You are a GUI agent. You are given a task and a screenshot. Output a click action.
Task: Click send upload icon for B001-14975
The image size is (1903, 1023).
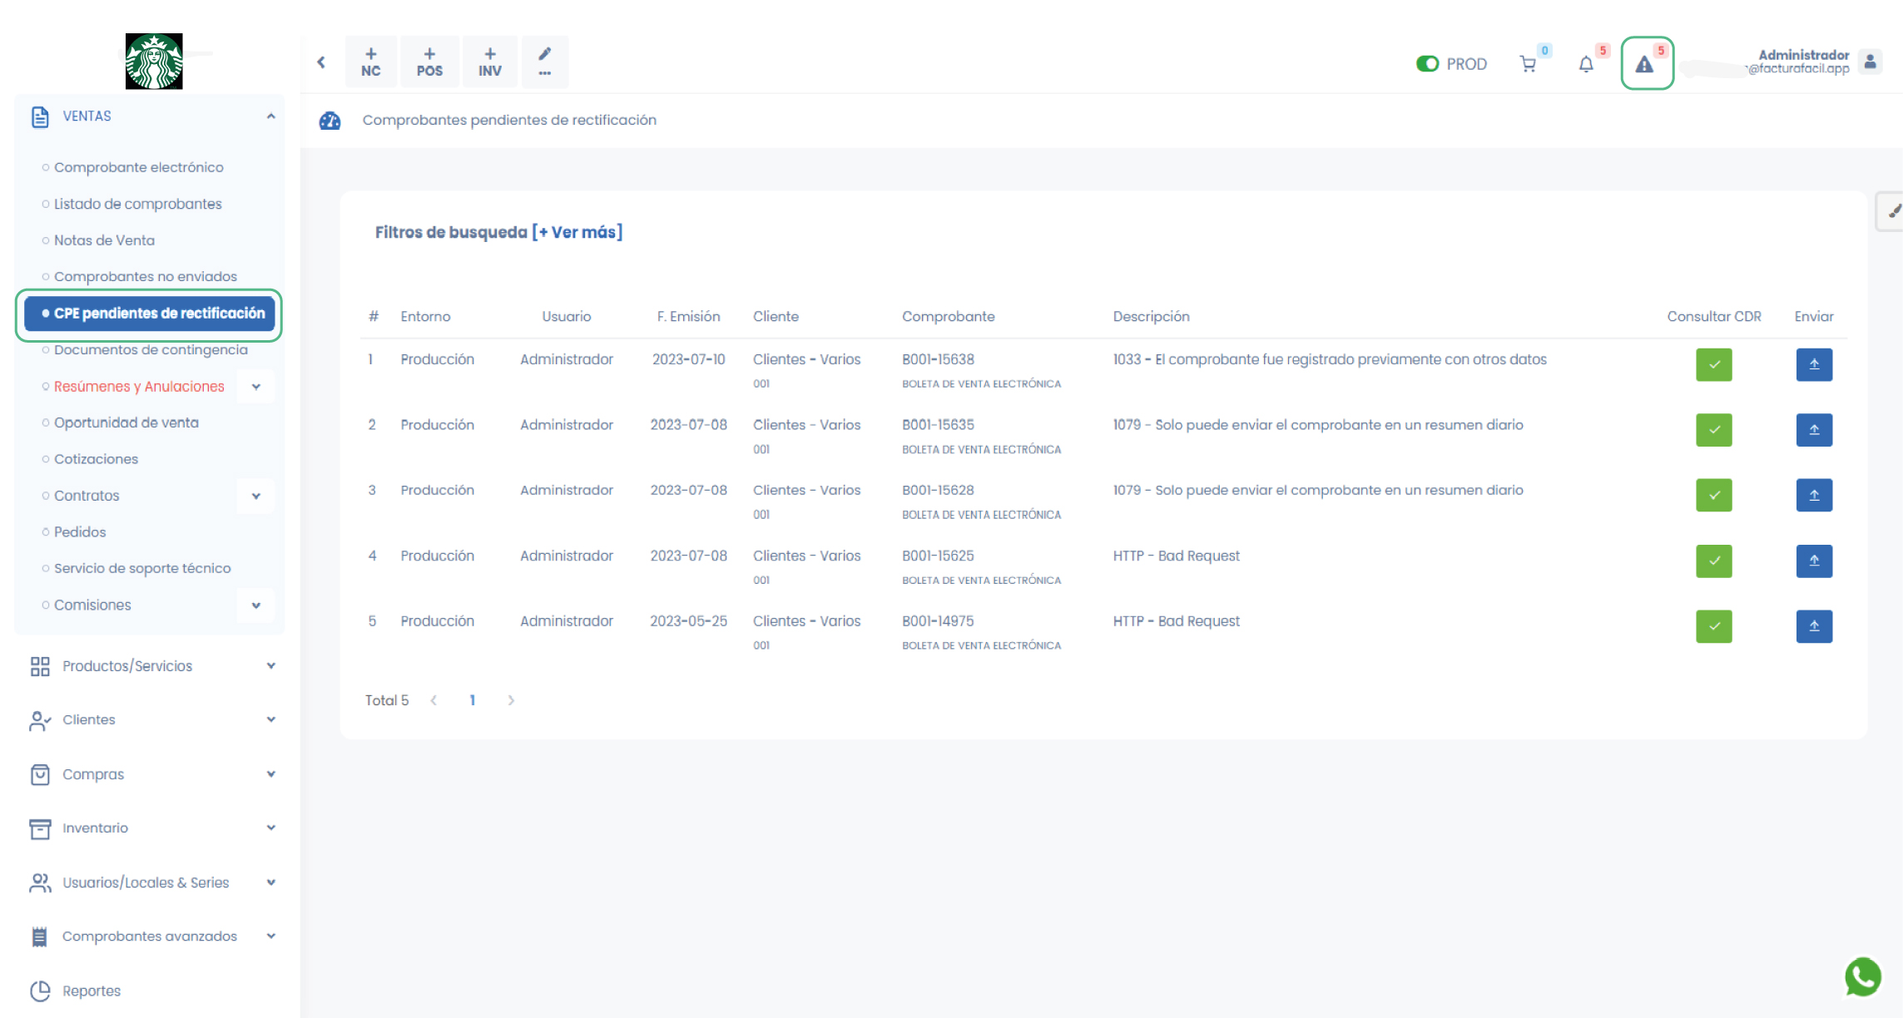(1814, 626)
